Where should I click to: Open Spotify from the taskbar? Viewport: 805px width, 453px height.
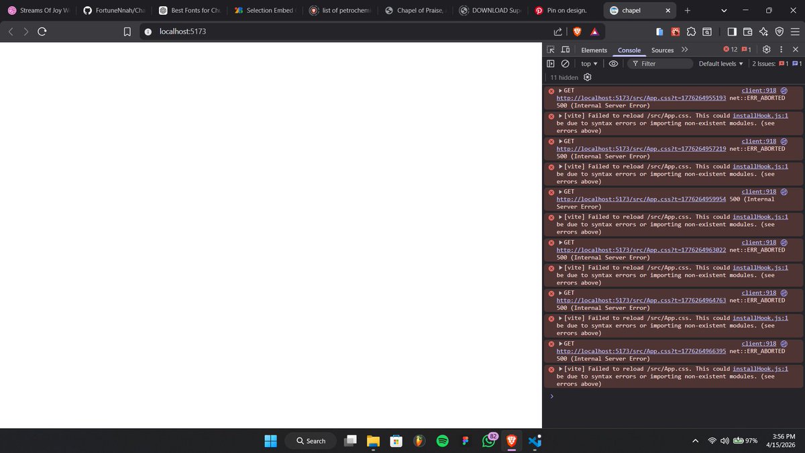(442, 441)
